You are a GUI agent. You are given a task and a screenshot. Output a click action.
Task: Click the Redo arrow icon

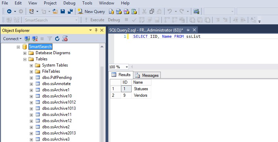(182, 11)
